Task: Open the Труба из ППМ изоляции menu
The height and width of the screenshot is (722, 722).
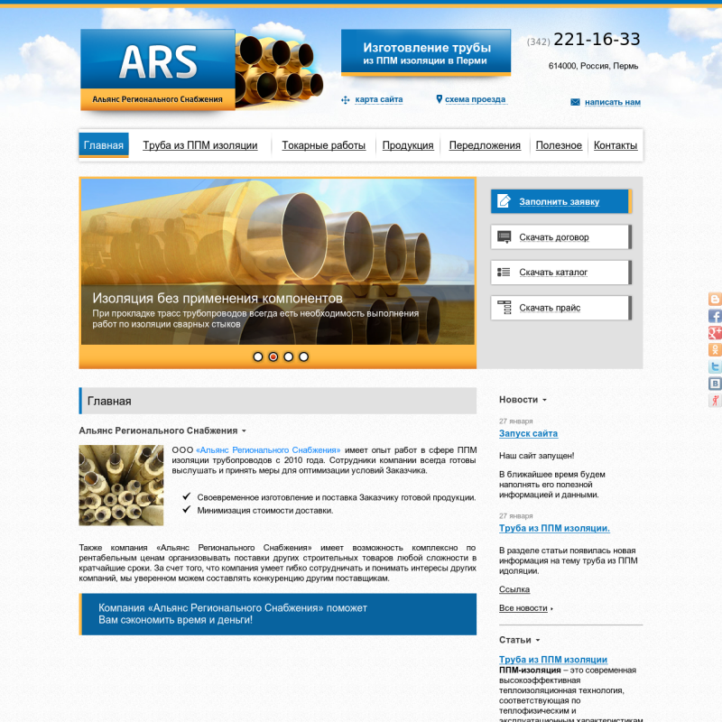Action: pyautogui.click(x=199, y=145)
